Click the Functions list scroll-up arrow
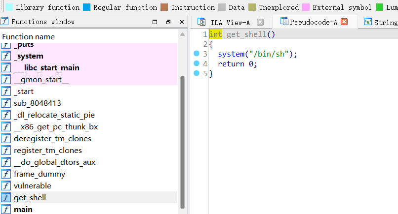The height and width of the screenshot is (214, 398). 182,34
